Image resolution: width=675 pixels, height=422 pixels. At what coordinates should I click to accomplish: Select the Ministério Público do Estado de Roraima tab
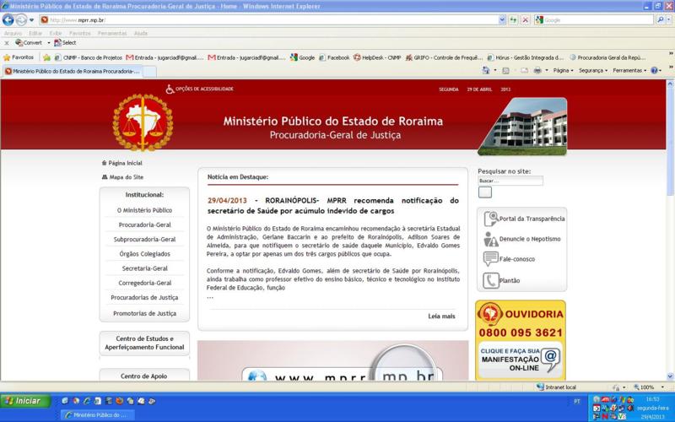[x=72, y=71]
